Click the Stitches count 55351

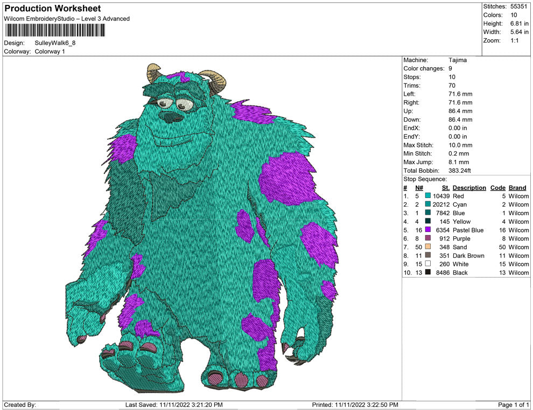click(518, 6)
